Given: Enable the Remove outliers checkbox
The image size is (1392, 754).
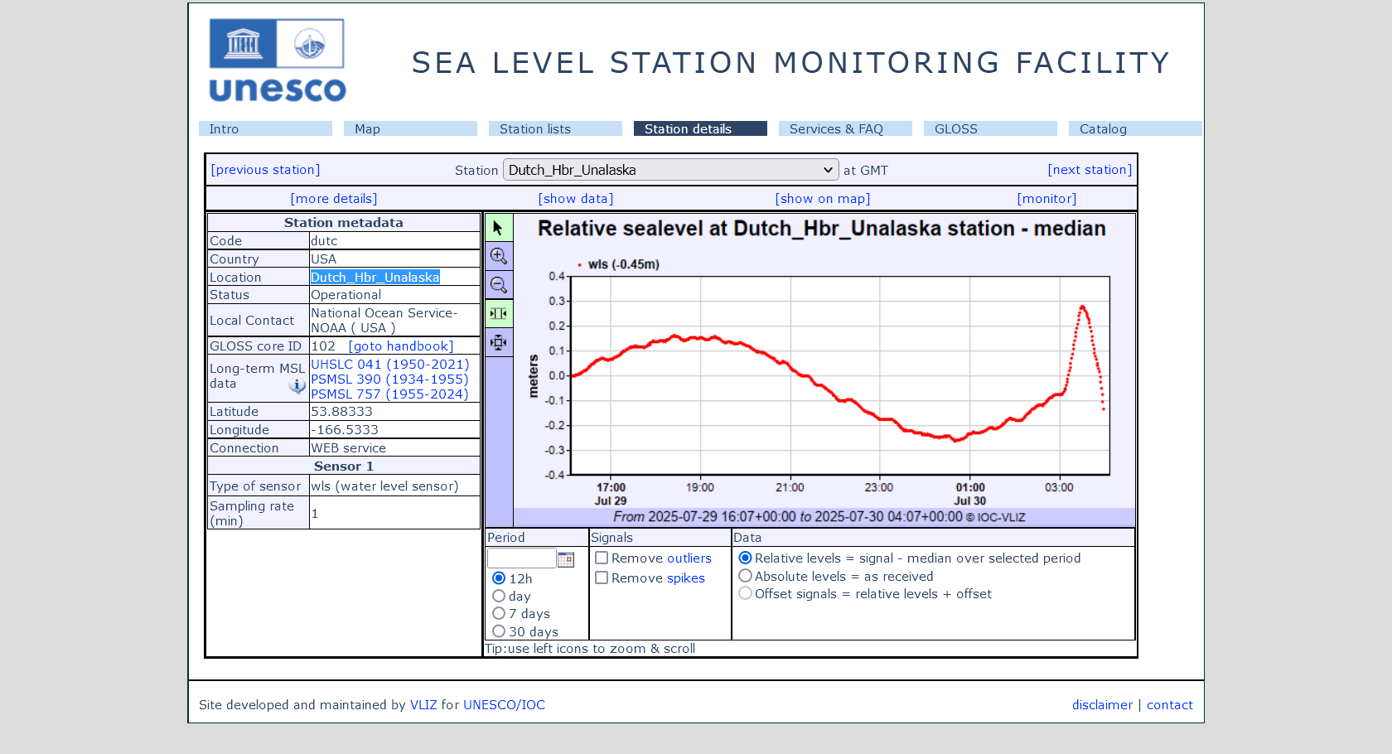Looking at the screenshot, I should click(x=602, y=558).
